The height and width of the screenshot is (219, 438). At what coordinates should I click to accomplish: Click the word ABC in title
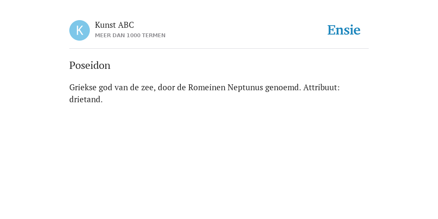coord(126,25)
